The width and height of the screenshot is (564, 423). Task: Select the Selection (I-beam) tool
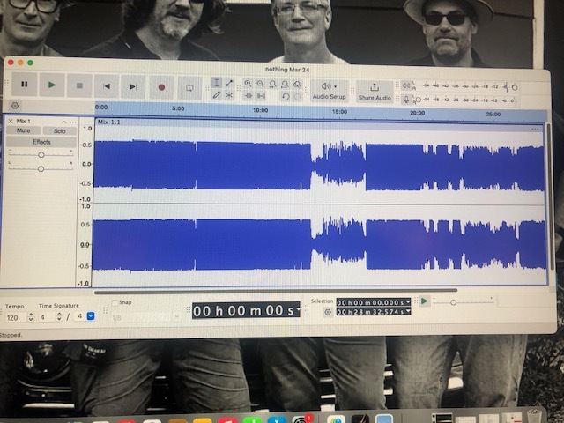[x=216, y=83]
